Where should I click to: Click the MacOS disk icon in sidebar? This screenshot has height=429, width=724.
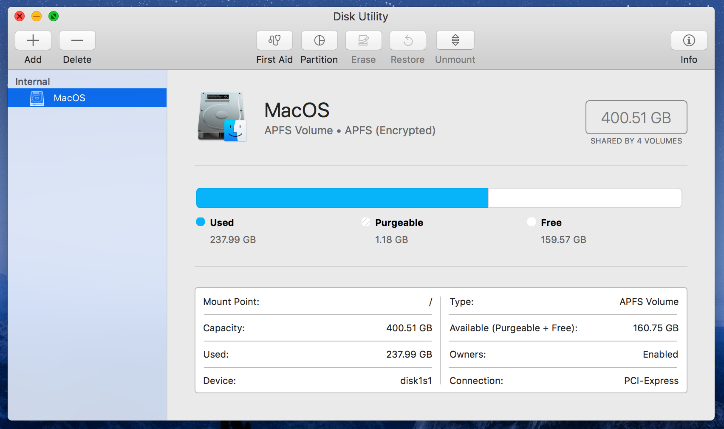[37, 98]
